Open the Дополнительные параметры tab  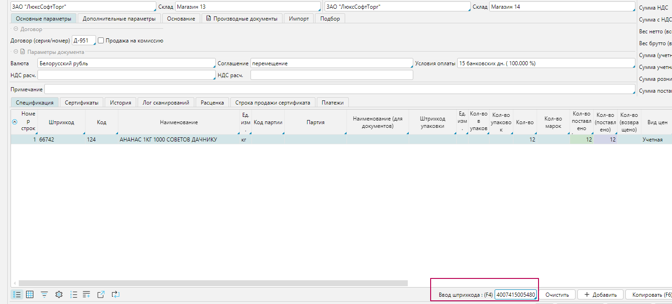119,19
